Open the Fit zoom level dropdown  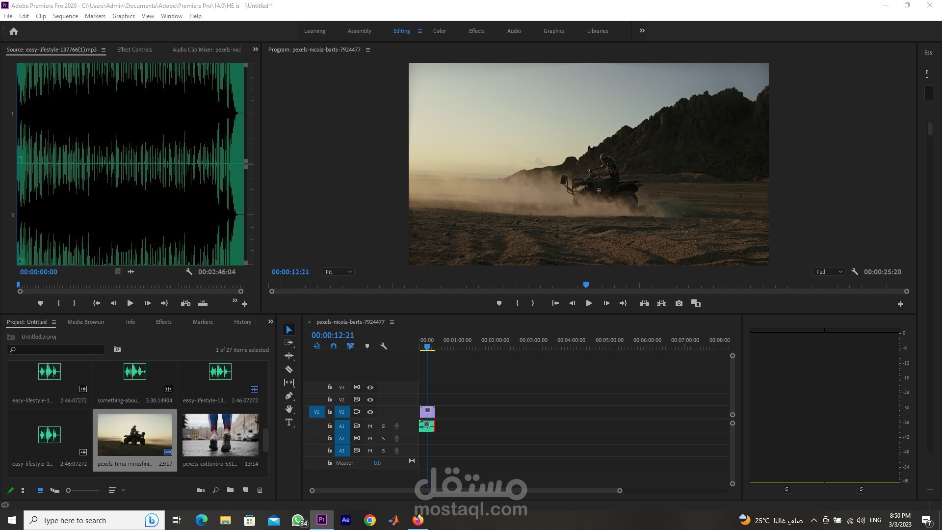(x=338, y=272)
